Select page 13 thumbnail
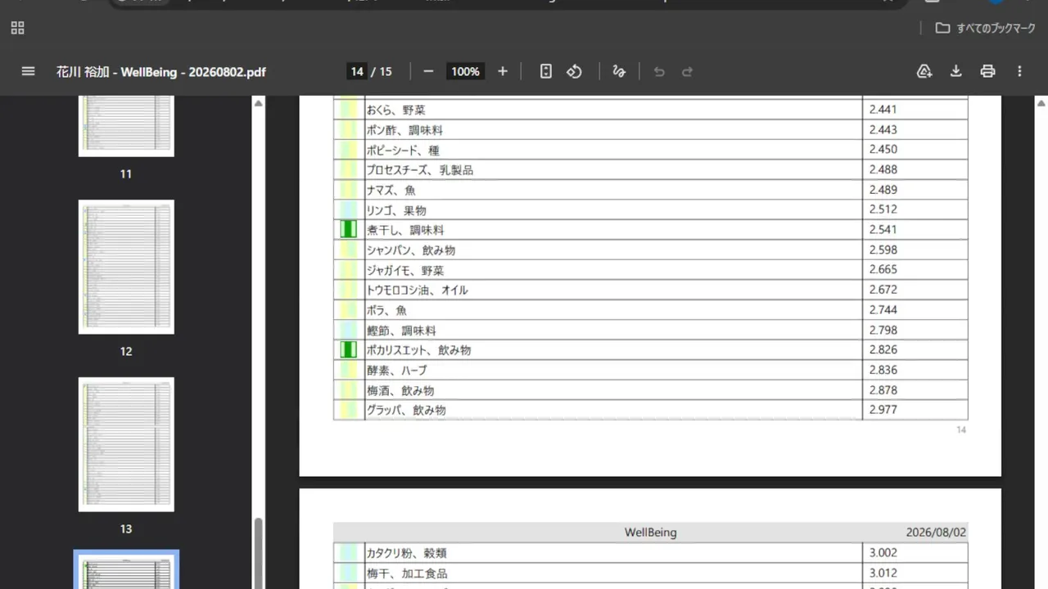 (x=126, y=444)
